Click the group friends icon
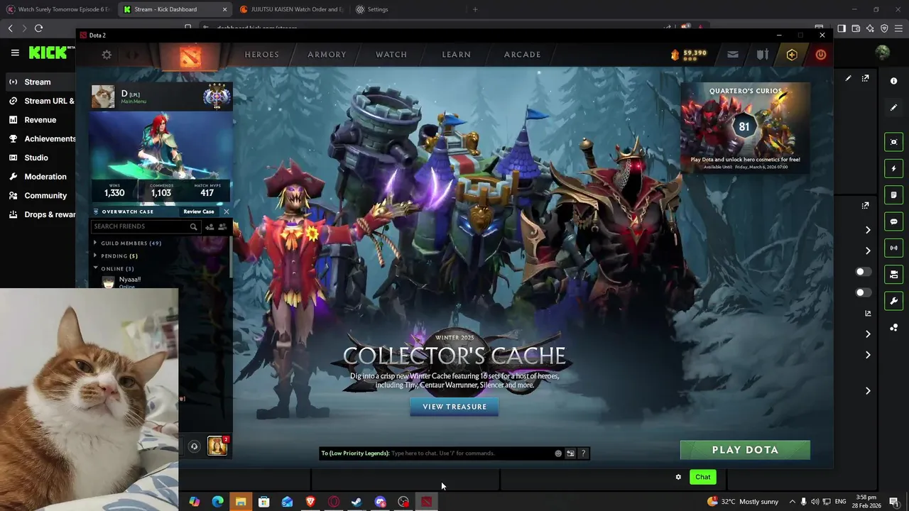This screenshot has width=909, height=511. point(222,226)
